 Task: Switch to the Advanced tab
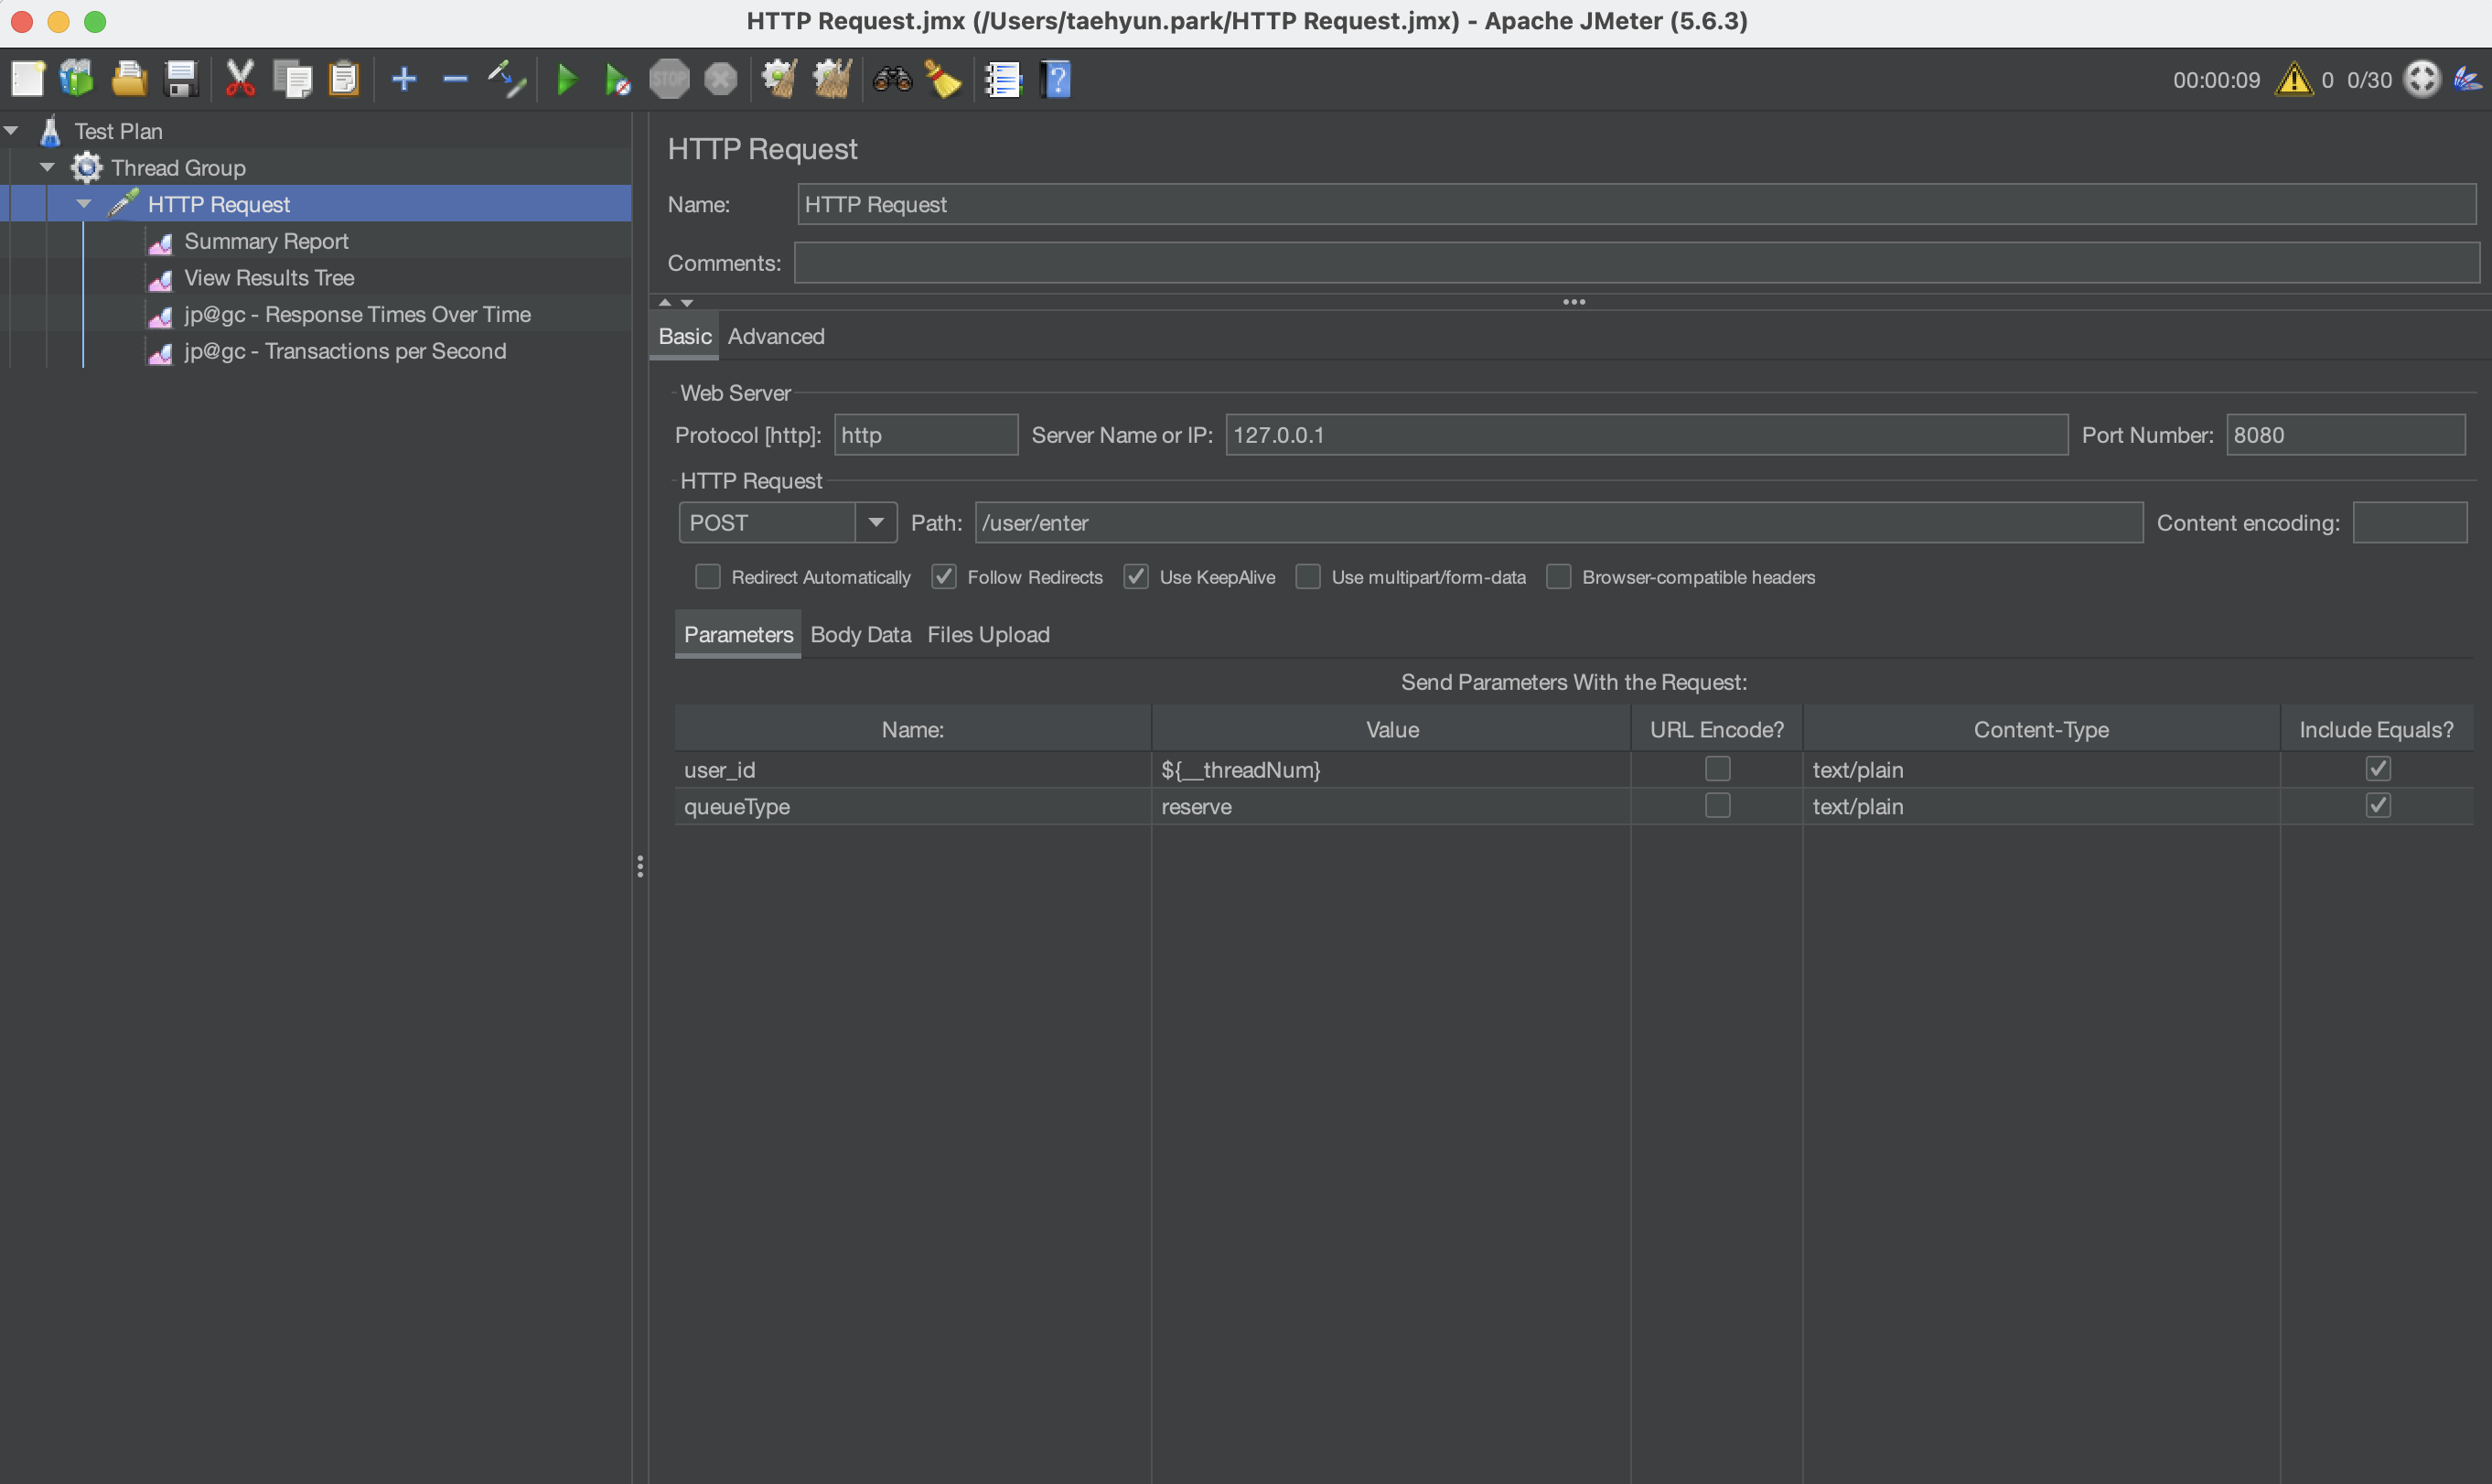coord(776,337)
